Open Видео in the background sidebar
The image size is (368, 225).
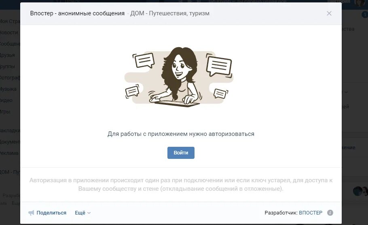coord(6,100)
